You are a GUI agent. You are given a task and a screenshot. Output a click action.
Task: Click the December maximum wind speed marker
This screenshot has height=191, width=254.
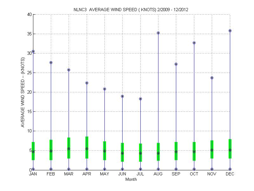pos(230,31)
